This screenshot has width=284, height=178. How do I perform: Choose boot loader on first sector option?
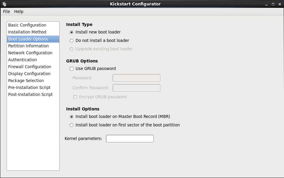pyautogui.click(x=72, y=125)
